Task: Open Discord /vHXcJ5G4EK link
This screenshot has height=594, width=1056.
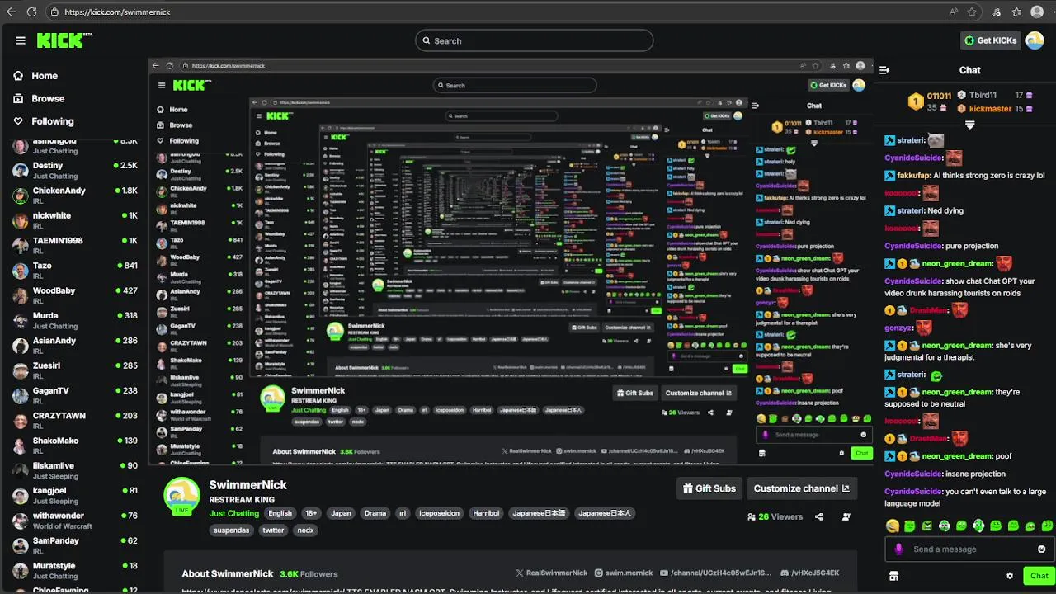Action: [x=808, y=573]
